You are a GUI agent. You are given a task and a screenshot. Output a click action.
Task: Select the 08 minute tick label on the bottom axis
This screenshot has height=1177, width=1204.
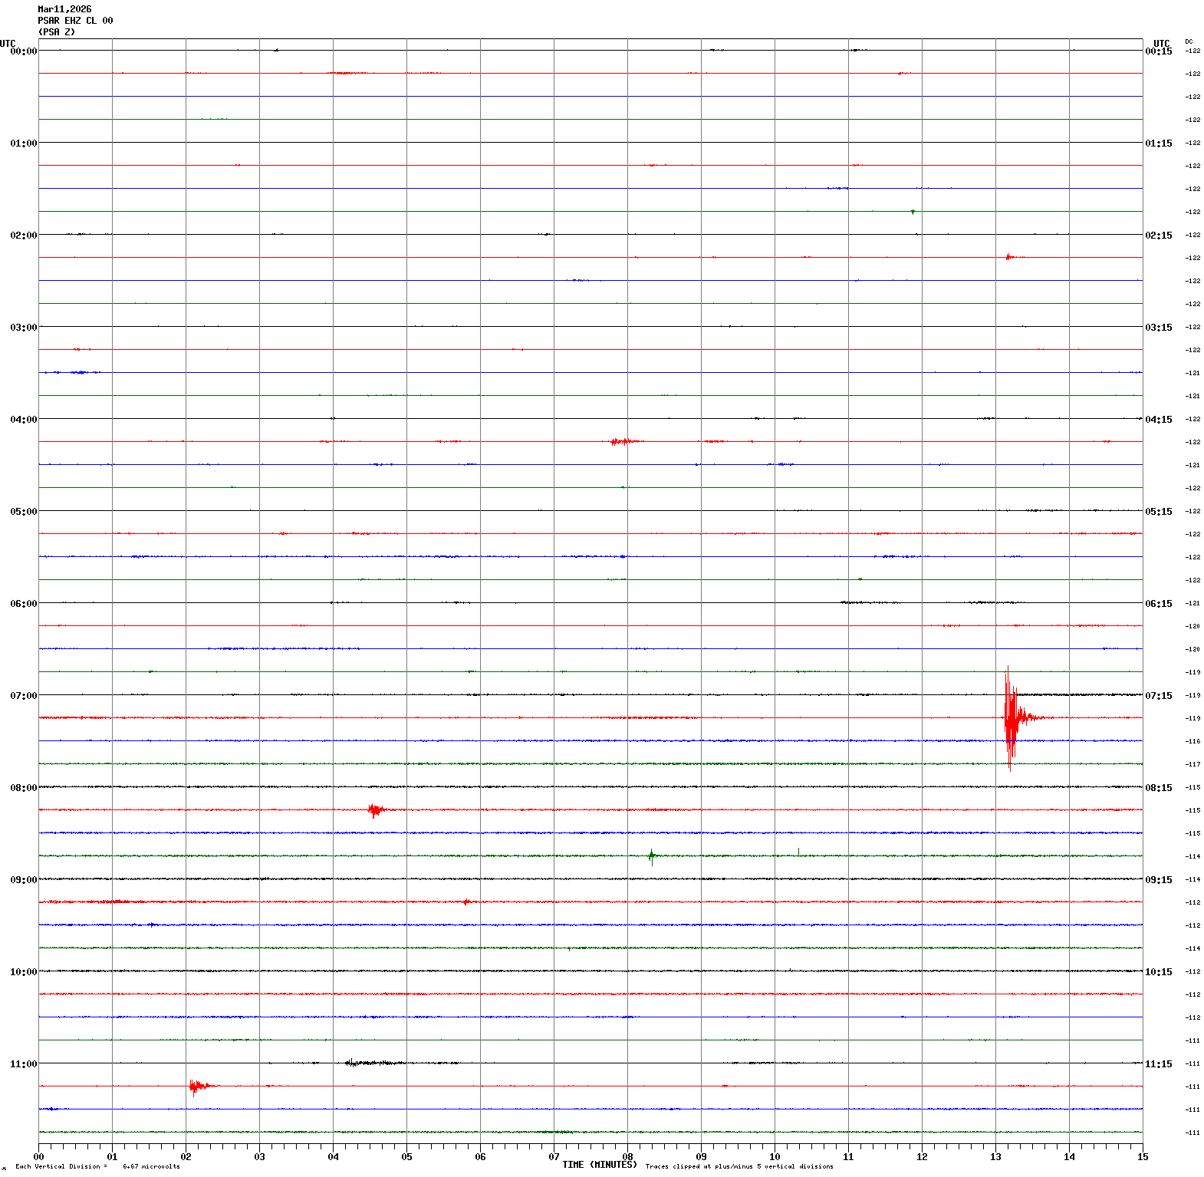627,1157
